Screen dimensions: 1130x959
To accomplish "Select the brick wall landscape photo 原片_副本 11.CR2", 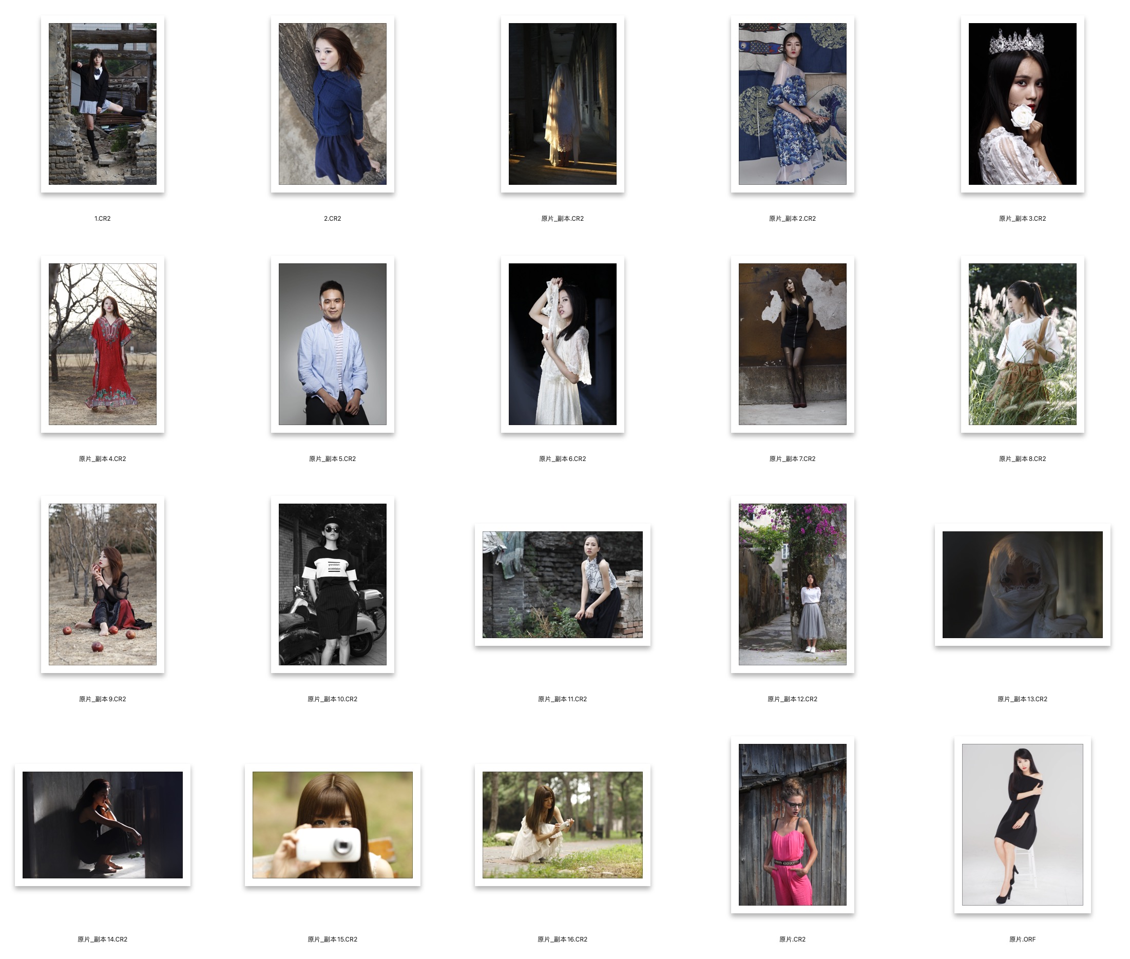I will click(562, 584).
